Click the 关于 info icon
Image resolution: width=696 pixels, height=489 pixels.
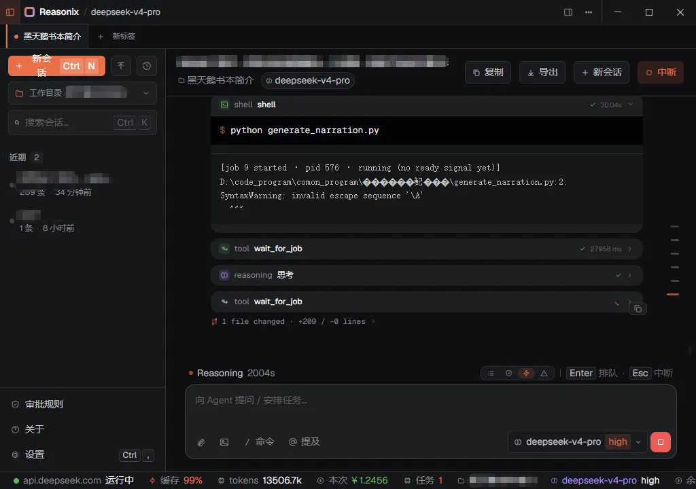point(15,429)
